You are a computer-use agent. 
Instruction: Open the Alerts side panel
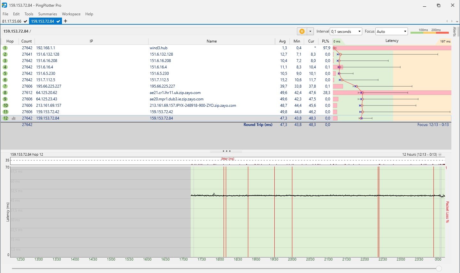click(x=455, y=32)
